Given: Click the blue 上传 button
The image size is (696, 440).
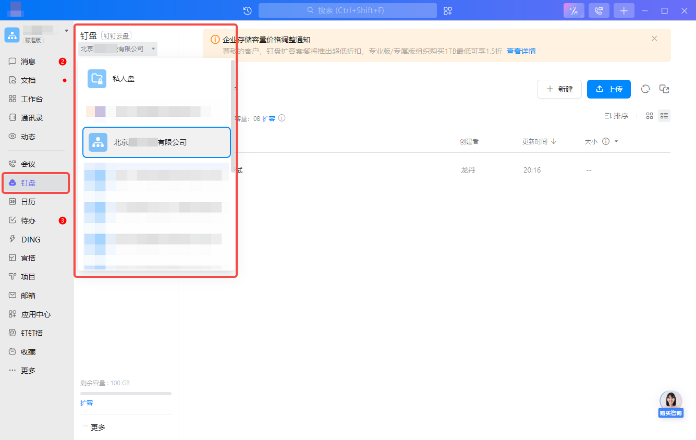Looking at the screenshot, I should coord(609,89).
